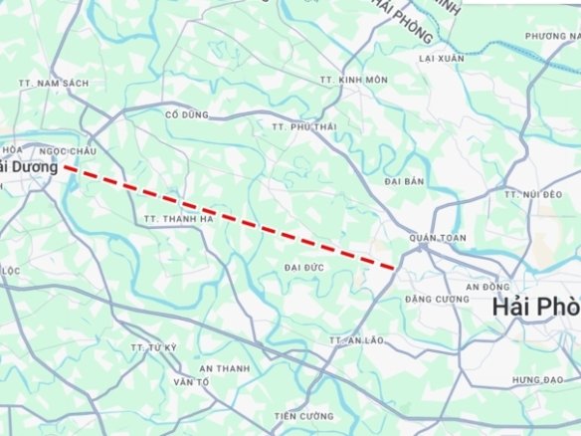Click the red dashed route line
The image size is (581, 436).
click(x=229, y=218)
